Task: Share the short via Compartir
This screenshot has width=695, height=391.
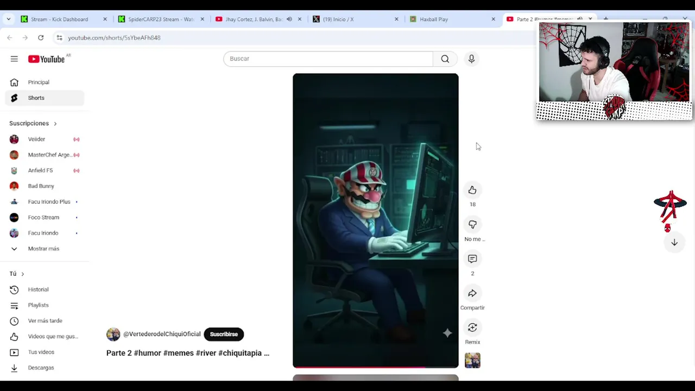Action: coord(472,293)
